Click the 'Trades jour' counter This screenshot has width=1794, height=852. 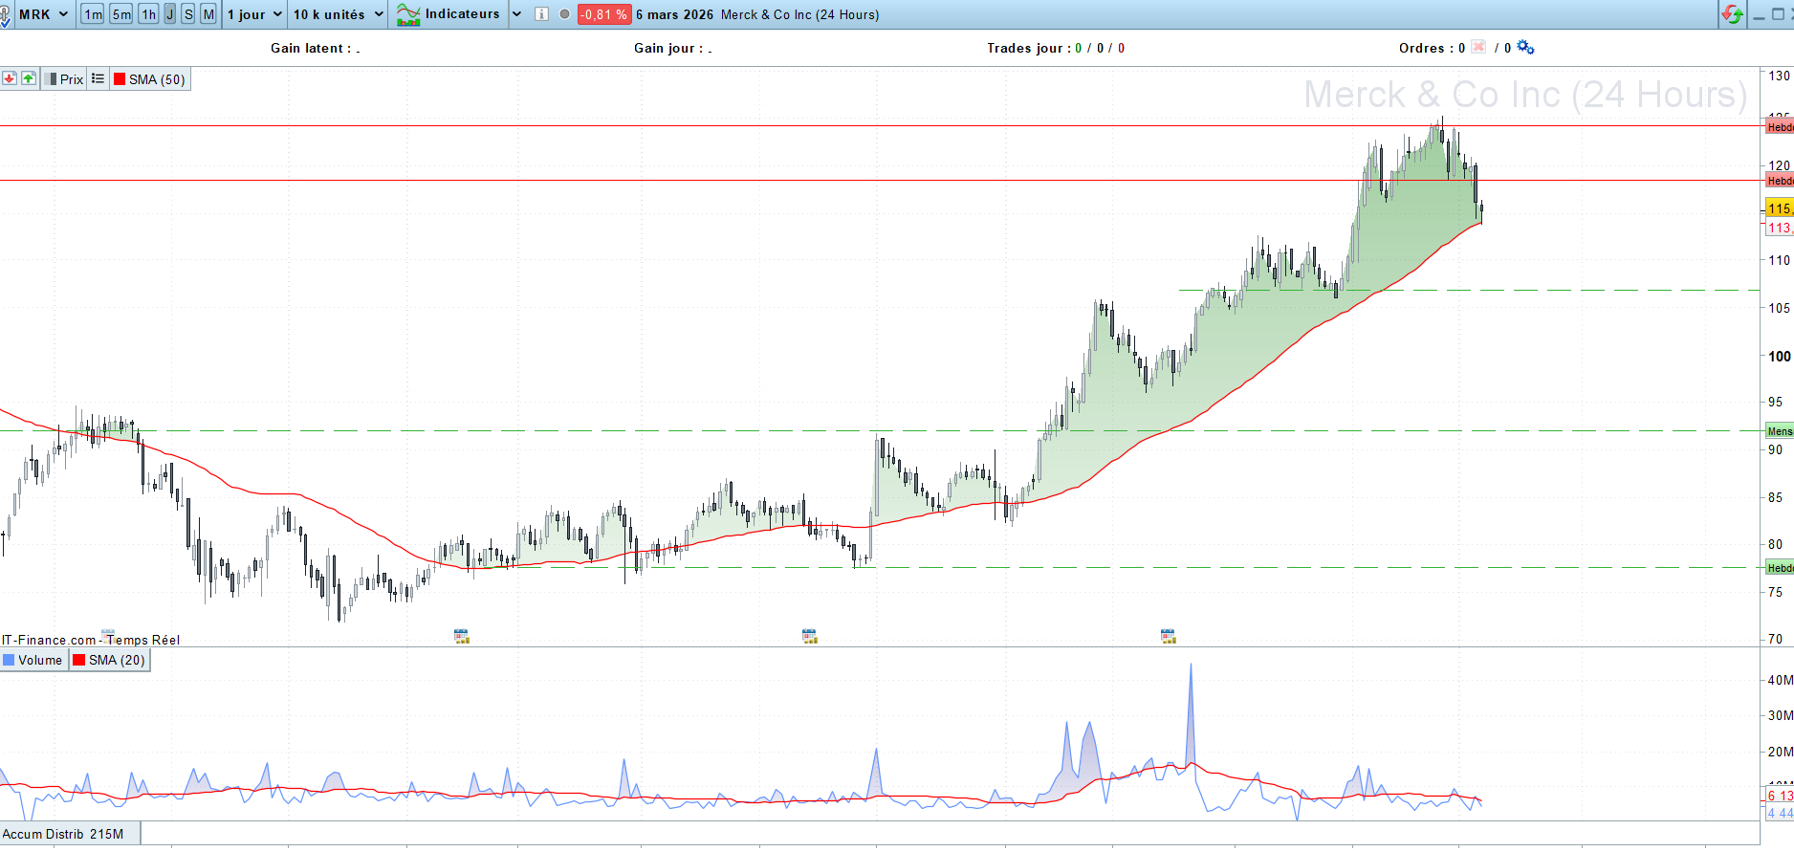1056,48
